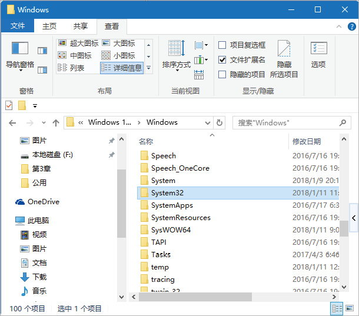The width and height of the screenshot is (359, 316).
Task: Open Customize Quick Access Toolbar dropdown
Action: tap(35, 106)
